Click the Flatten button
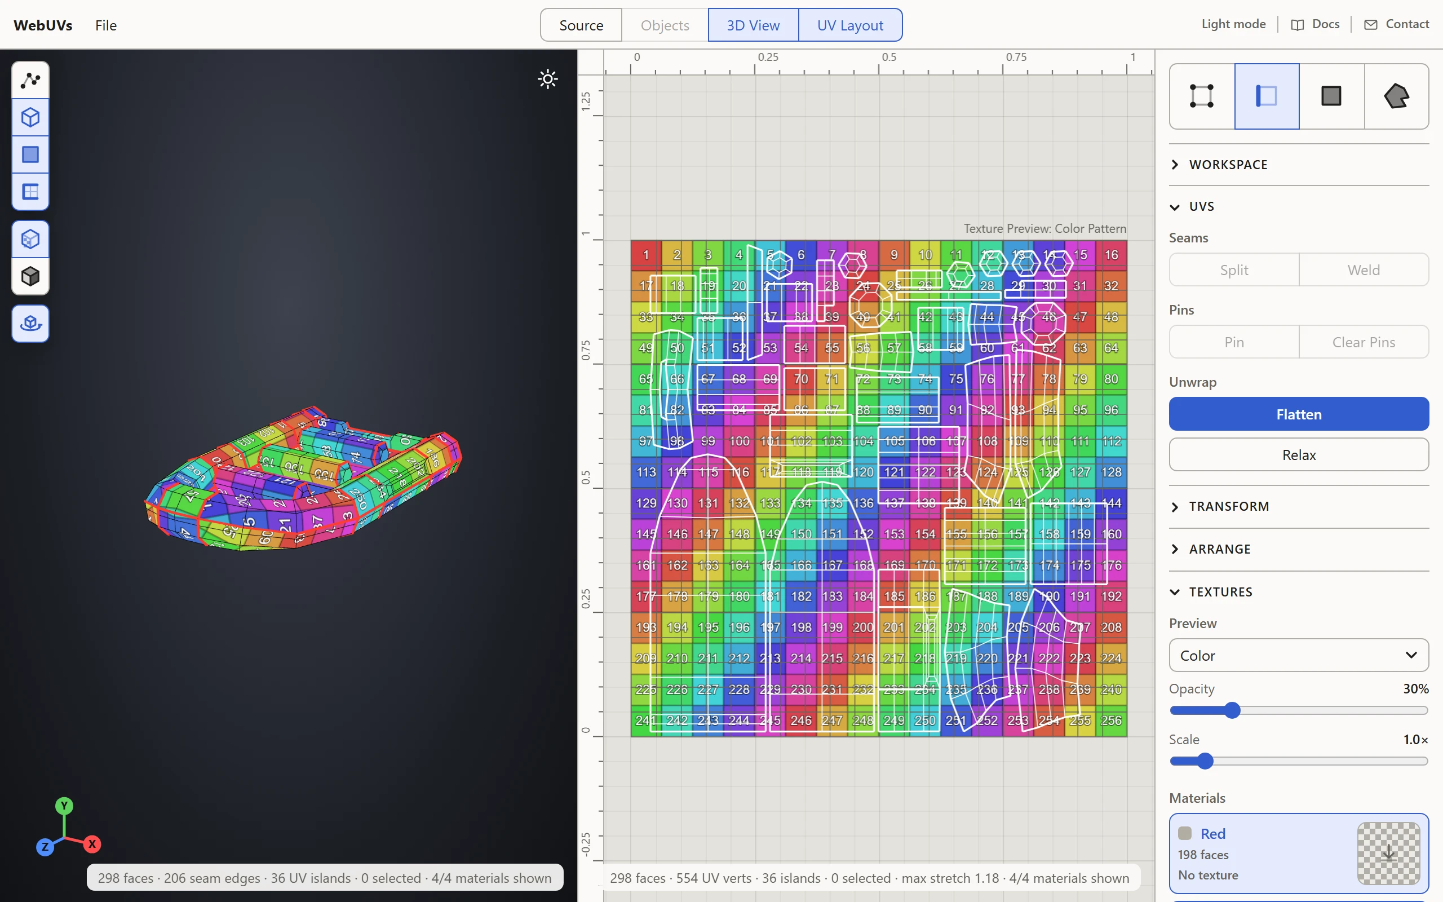 (x=1299, y=414)
